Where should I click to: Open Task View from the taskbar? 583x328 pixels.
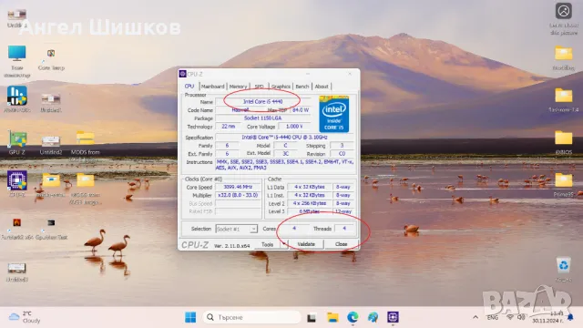(x=312, y=317)
